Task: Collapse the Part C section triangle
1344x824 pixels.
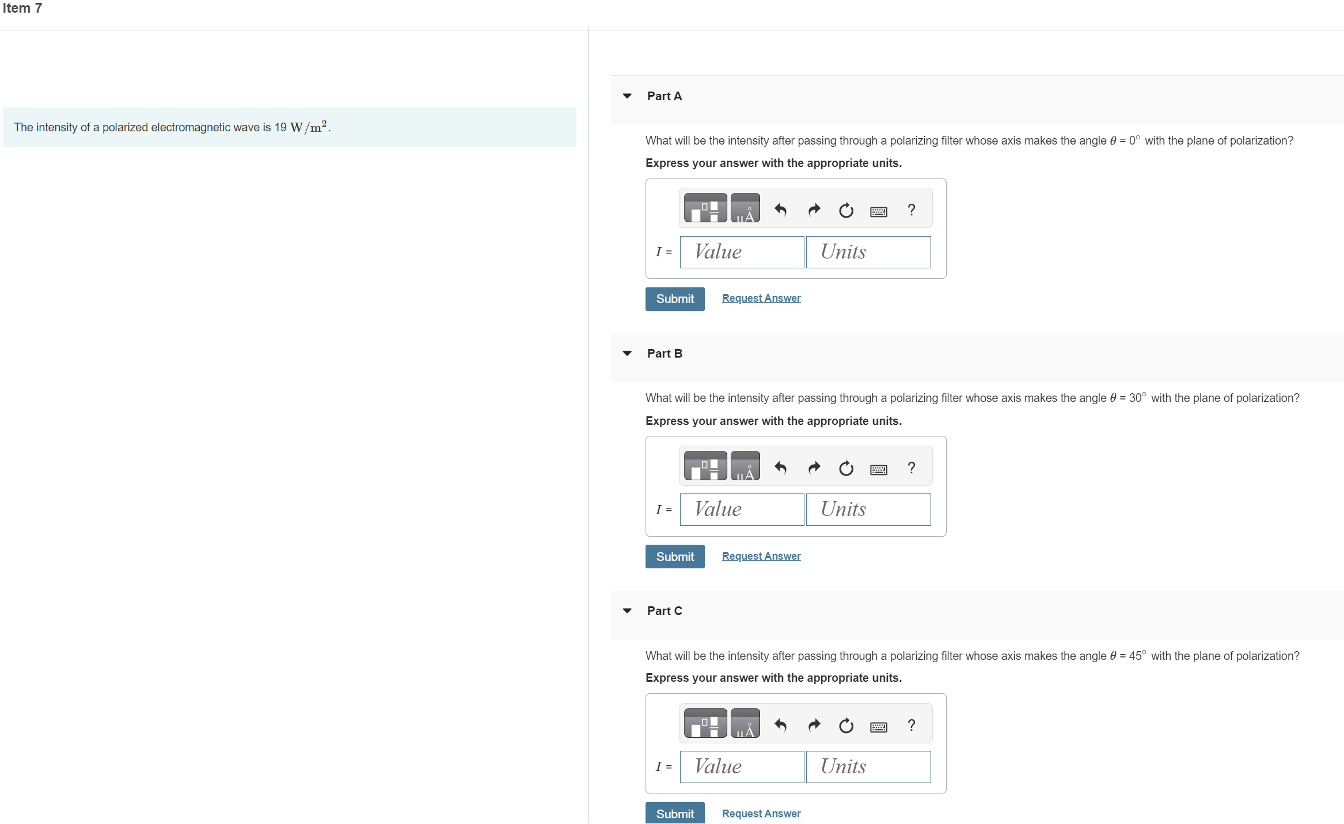Action: [627, 611]
